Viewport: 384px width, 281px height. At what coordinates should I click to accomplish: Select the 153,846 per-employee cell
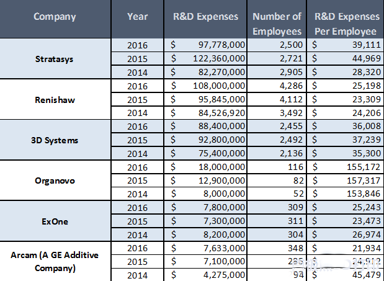(x=346, y=194)
